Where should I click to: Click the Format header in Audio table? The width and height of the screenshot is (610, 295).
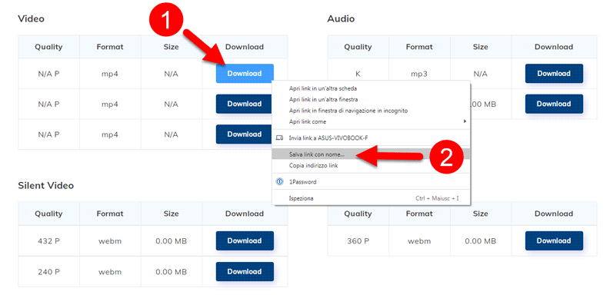pyautogui.click(x=419, y=47)
